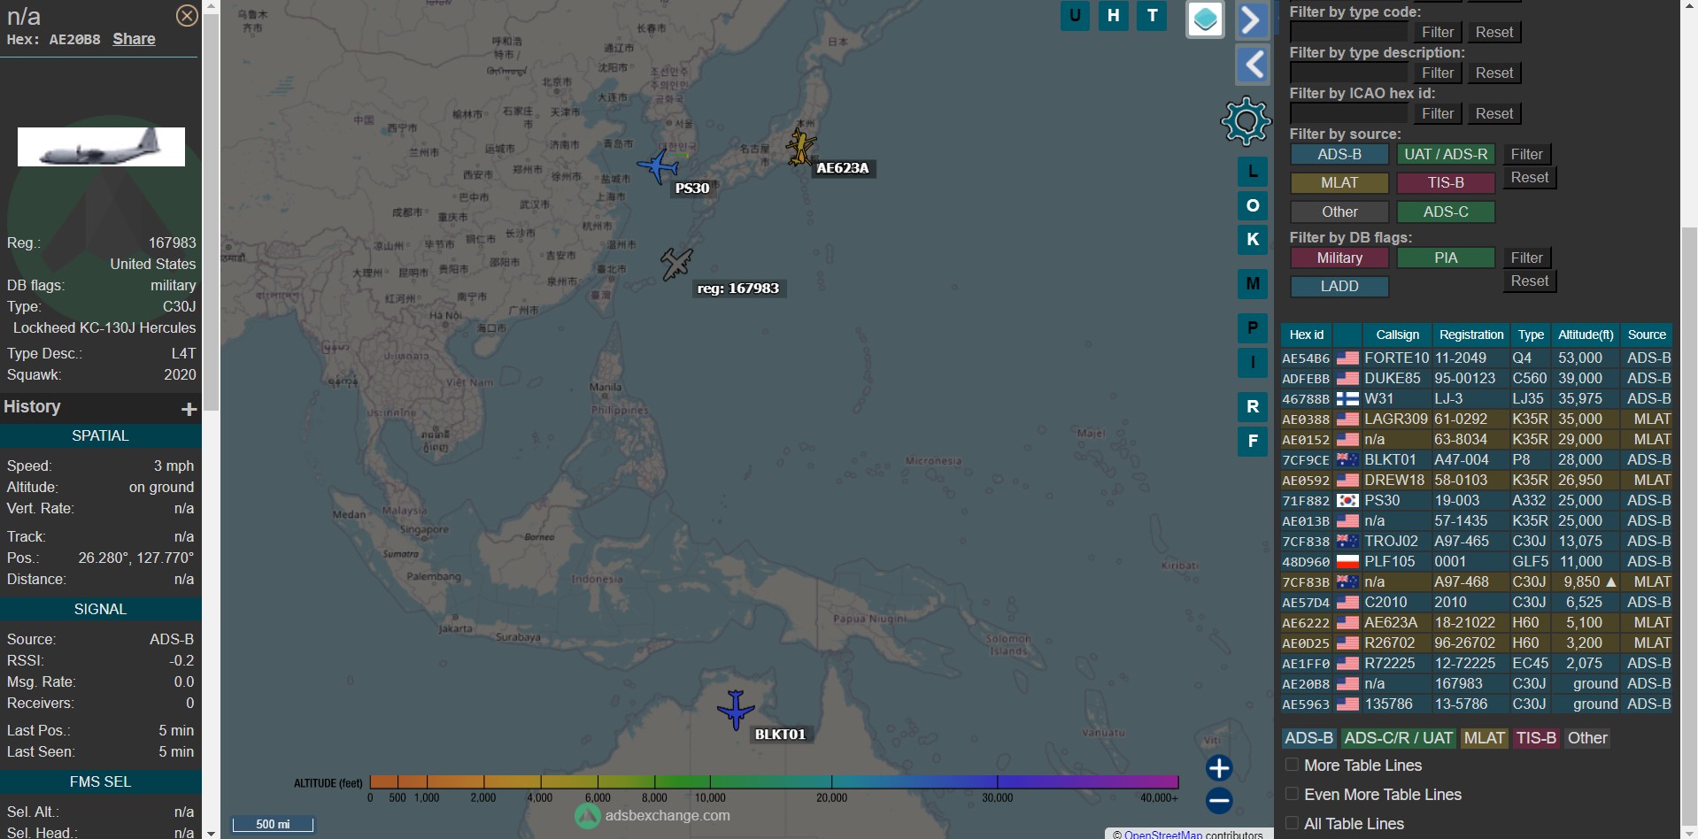
Task: Sort table by Source column
Action: (x=1647, y=335)
